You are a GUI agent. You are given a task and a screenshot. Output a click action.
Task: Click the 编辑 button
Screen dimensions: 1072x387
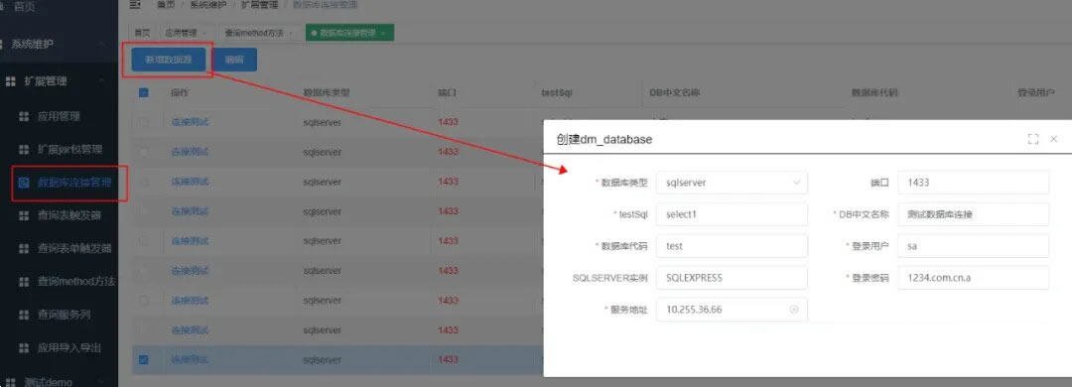tap(234, 61)
